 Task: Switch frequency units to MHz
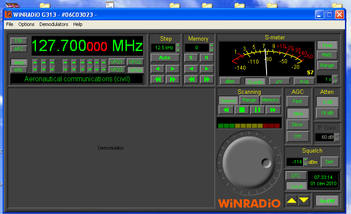(x=19, y=62)
